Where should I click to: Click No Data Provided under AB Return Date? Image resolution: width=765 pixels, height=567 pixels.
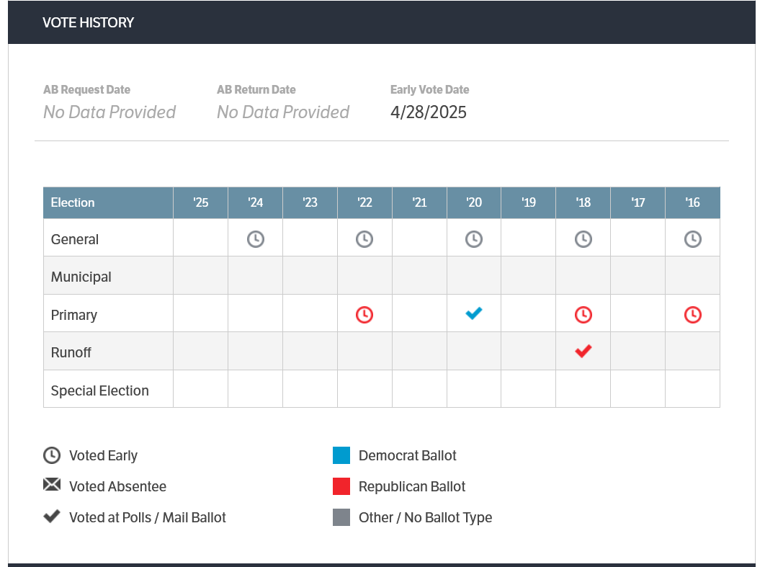pos(283,112)
